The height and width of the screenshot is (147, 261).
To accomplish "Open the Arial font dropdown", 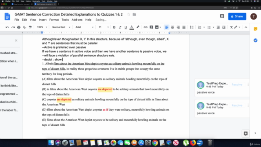I will coord(84,27).
